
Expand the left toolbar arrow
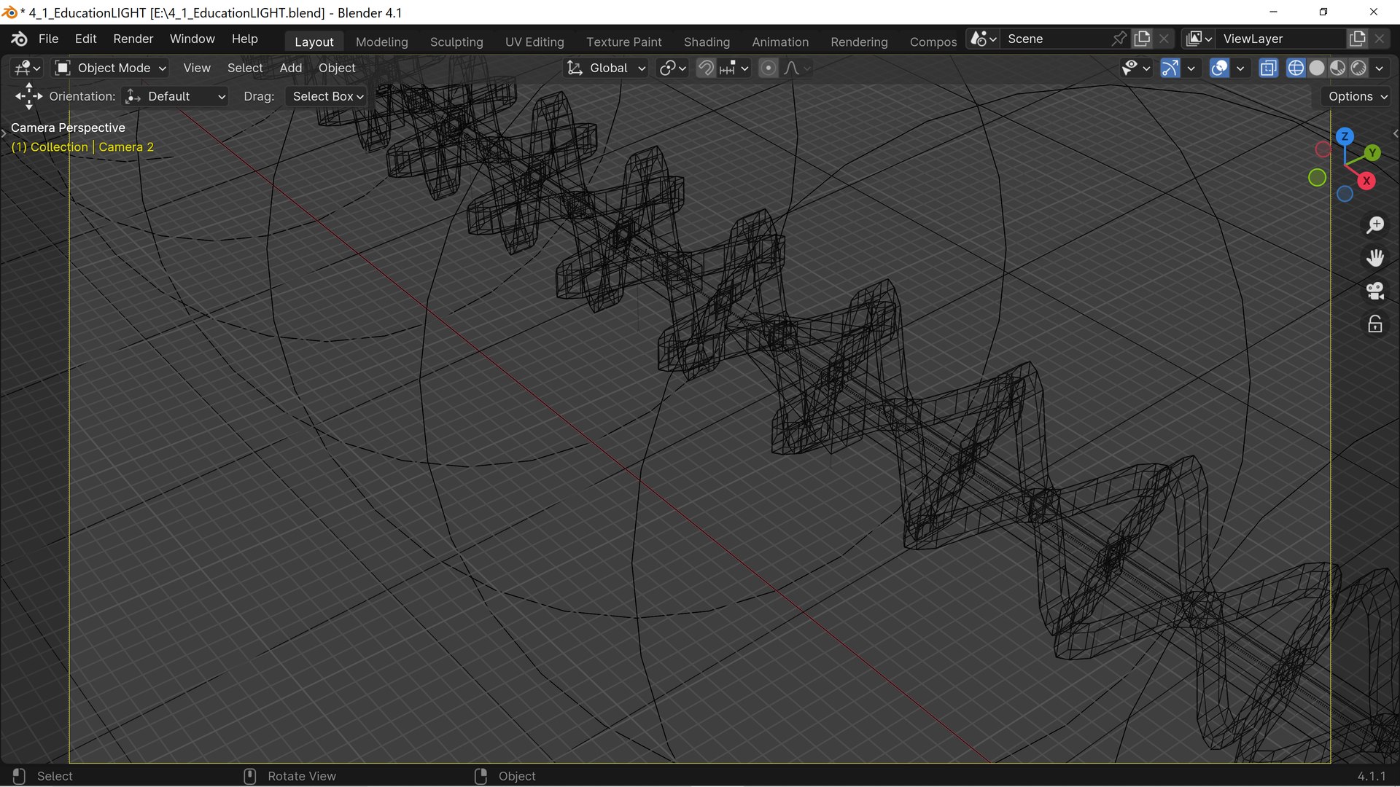tap(4, 133)
